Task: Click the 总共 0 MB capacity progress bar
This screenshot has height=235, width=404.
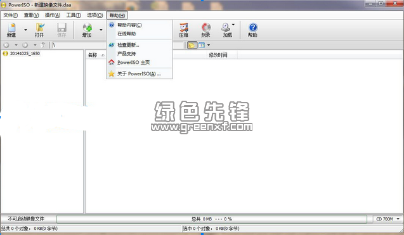Action: [x=212, y=219]
